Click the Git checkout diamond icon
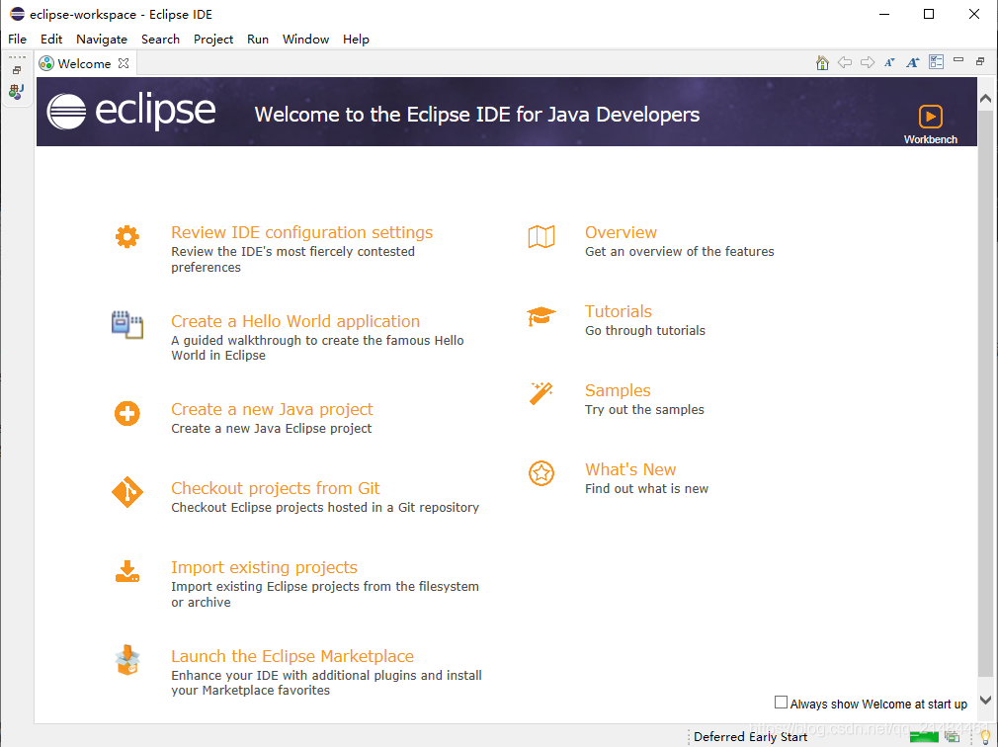Image resolution: width=998 pixels, height=747 pixels. (127, 492)
